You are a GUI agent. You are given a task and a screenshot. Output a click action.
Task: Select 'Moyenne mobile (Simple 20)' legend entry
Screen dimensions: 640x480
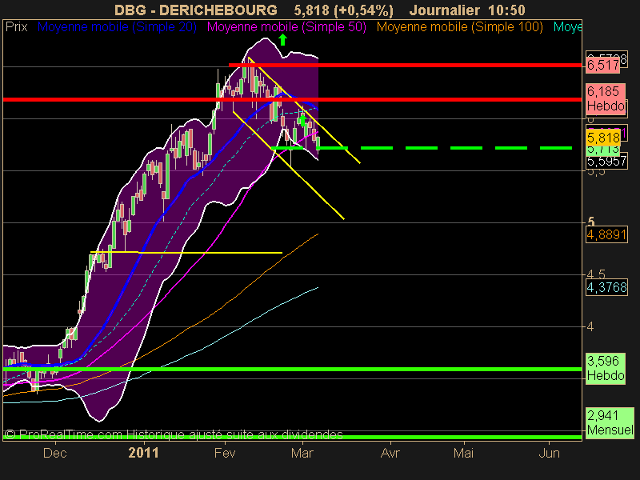117,27
